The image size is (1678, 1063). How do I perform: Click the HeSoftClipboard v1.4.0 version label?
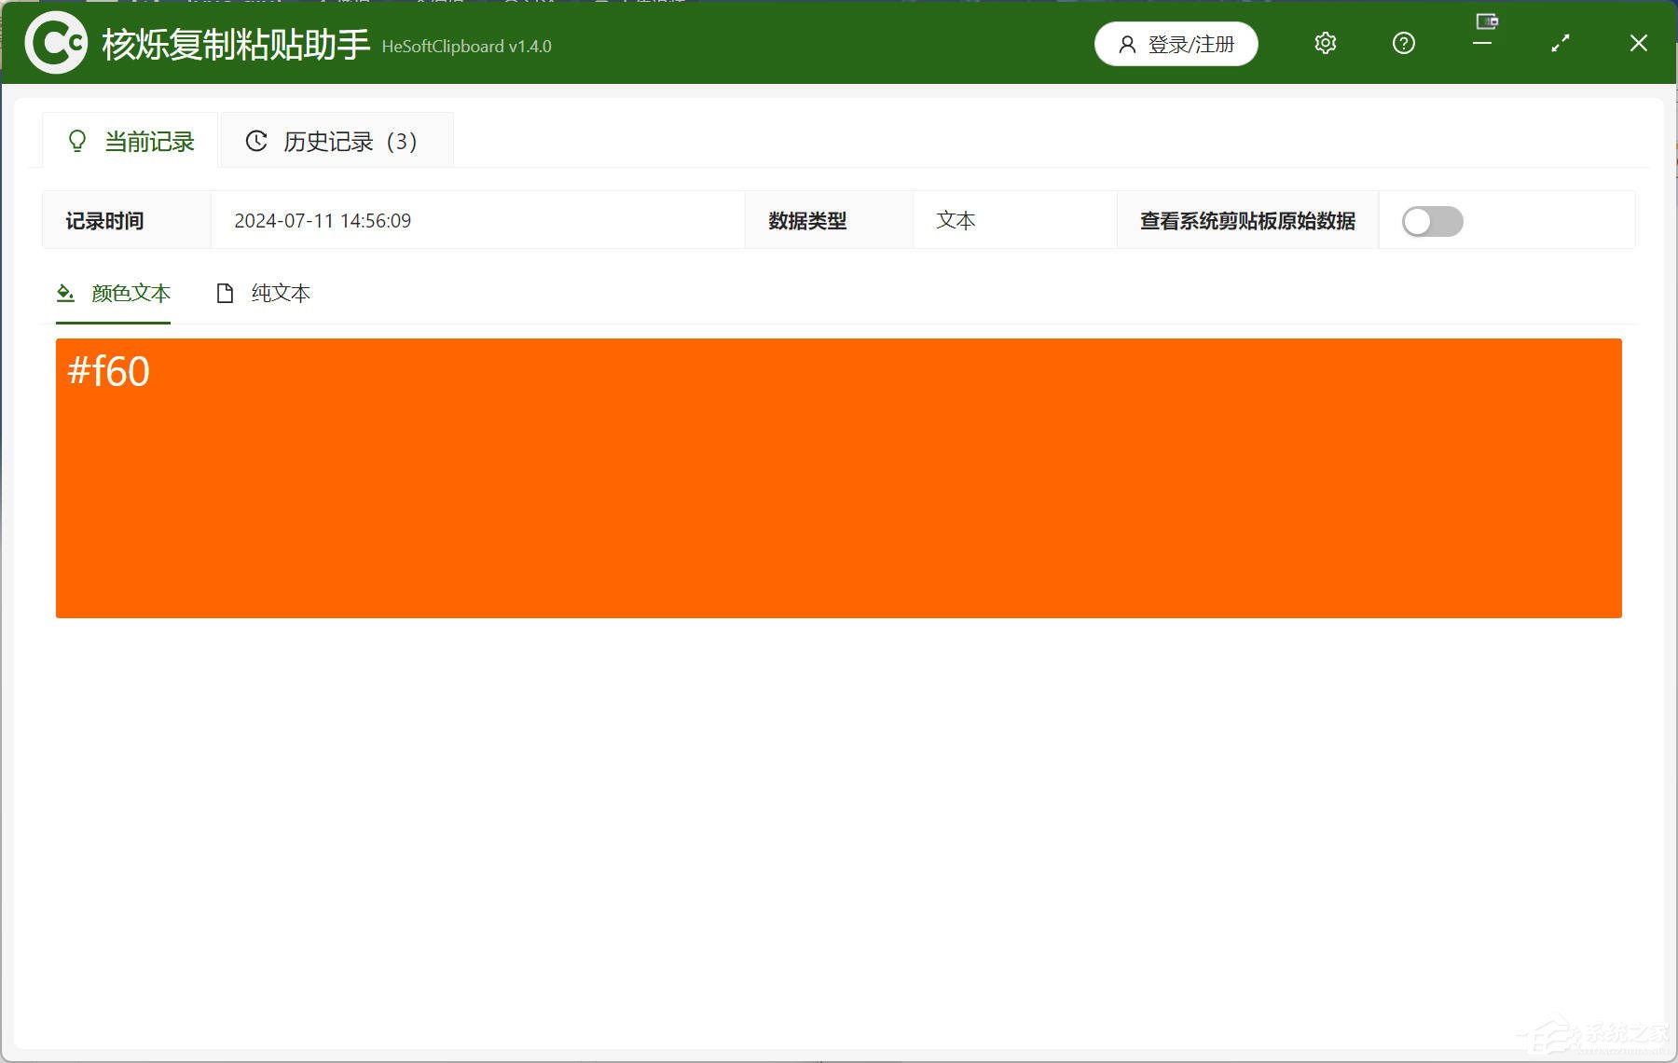tap(466, 47)
